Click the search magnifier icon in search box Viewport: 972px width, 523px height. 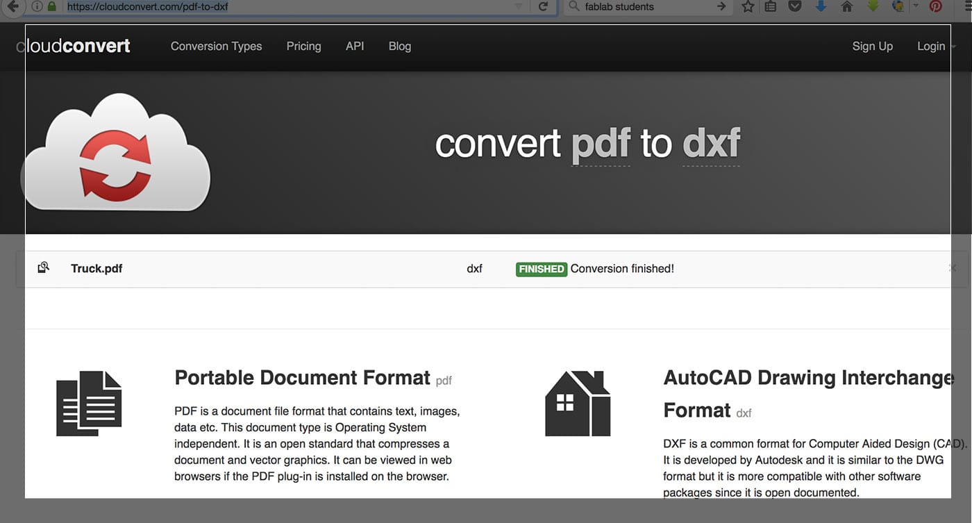tap(573, 6)
